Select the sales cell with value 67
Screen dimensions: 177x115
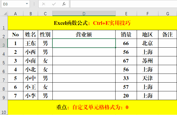click(x=126, y=61)
